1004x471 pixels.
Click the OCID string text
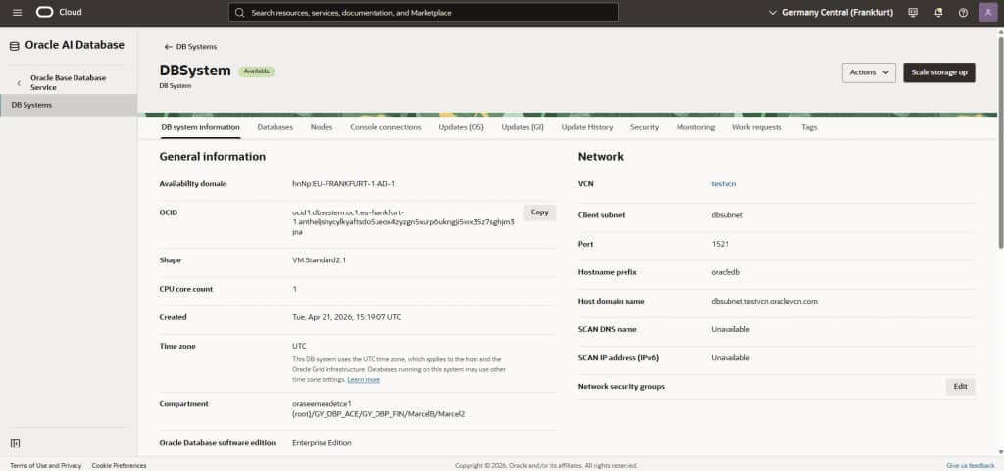tap(403, 222)
